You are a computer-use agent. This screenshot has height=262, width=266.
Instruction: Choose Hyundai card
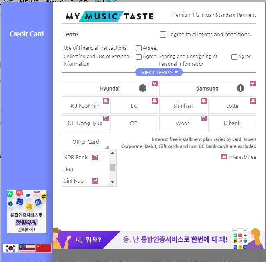tap(110, 88)
